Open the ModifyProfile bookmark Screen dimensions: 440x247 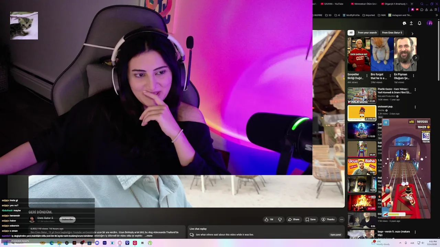pos(351,15)
